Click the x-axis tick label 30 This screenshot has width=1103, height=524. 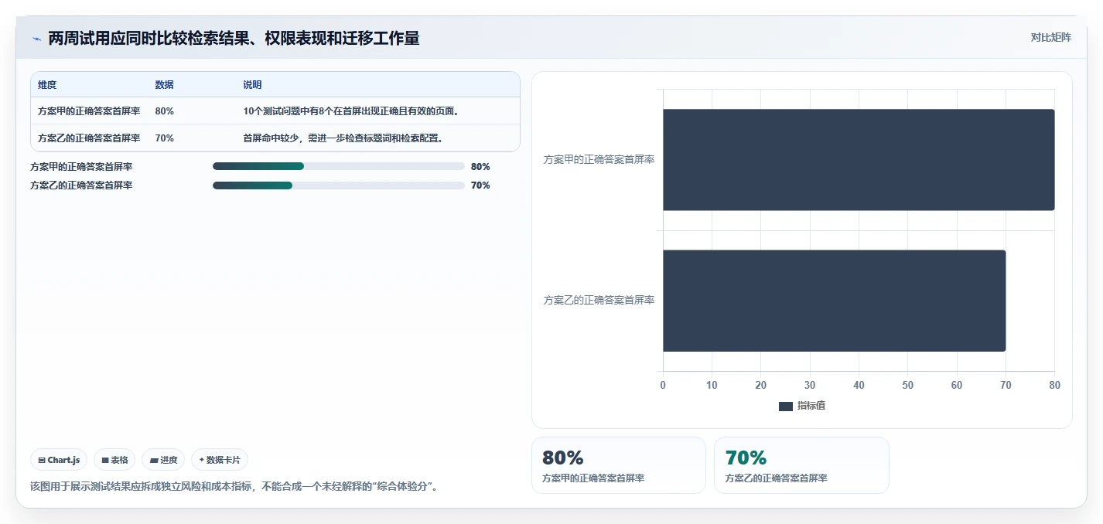pos(810,385)
